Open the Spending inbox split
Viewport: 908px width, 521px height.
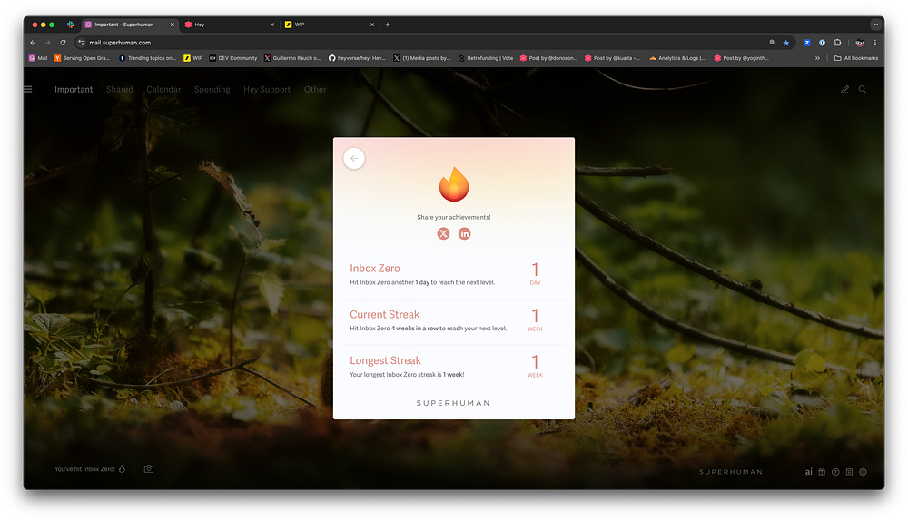(x=212, y=89)
